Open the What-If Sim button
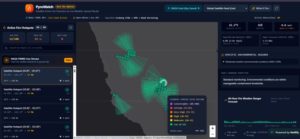300x139 pixels. (261, 9)
